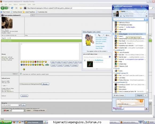Image resolution: width=155 pixels, height=124 pixels.
Task: Click the Home icon in Firefox toolbar
Action: pos(21,8)
